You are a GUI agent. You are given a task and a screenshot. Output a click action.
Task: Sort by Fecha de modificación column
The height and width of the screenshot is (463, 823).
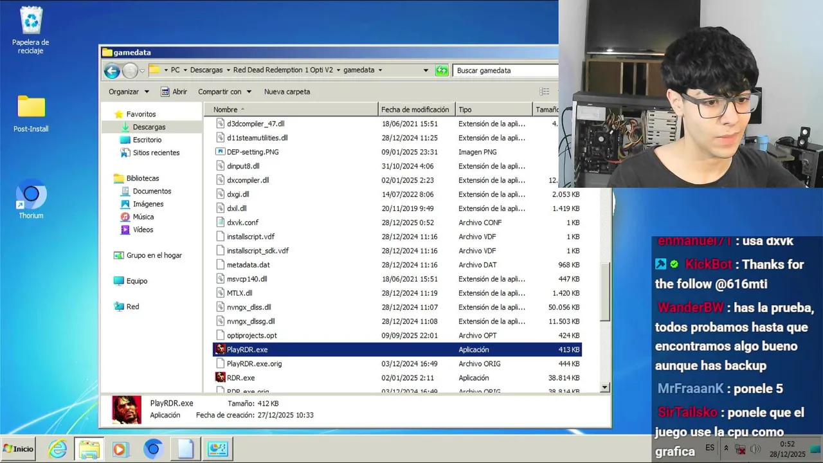[417, 109]
